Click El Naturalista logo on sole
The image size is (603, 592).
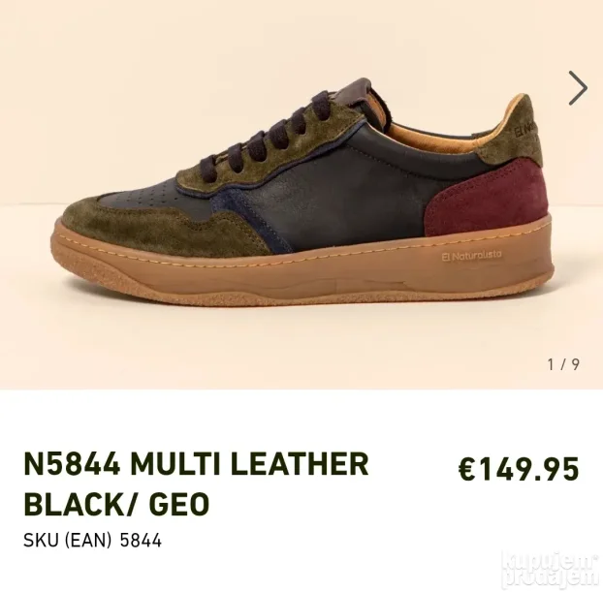tap(471, 256)
